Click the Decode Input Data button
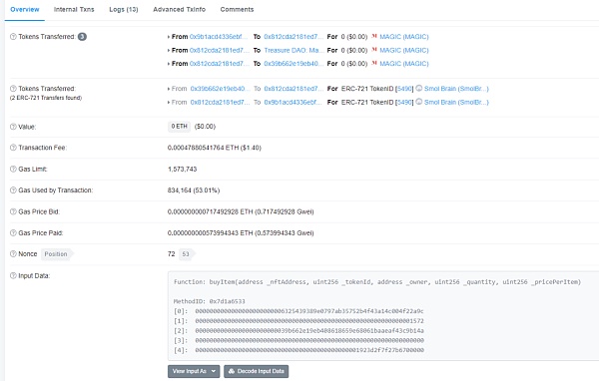Viewport: 599px width, 381px height. point(256,371)
